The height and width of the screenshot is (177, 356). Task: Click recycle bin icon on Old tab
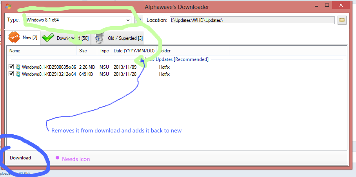[99, 38]
